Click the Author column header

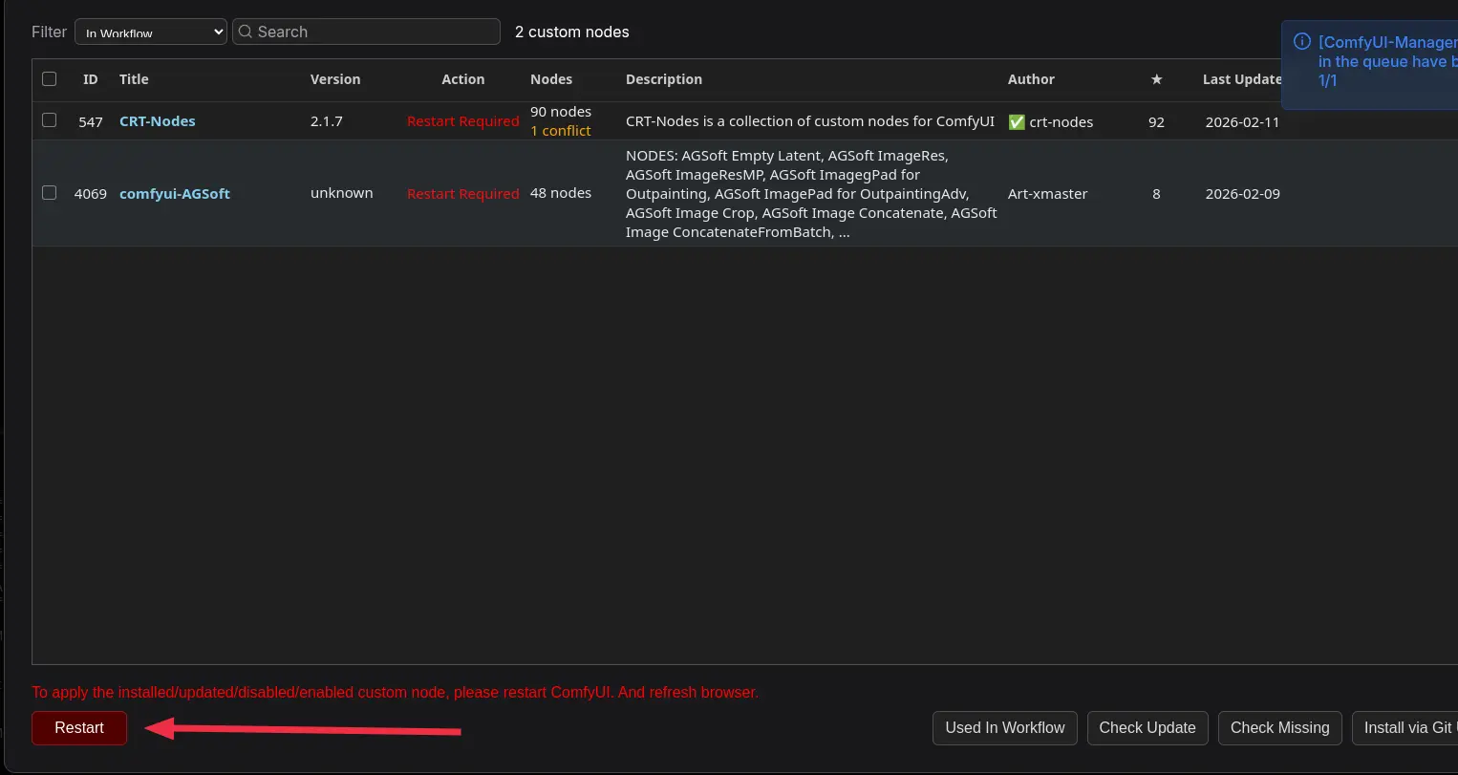pos(1031,79)
